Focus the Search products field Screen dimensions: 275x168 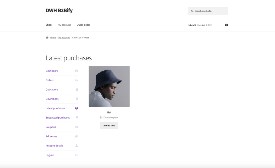click(210, 11)
